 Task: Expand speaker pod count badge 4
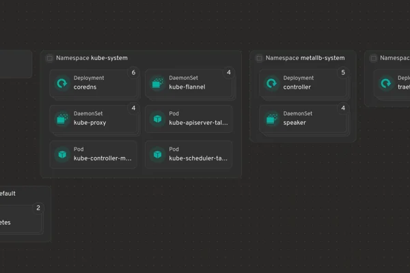click(x=343, y=108)
